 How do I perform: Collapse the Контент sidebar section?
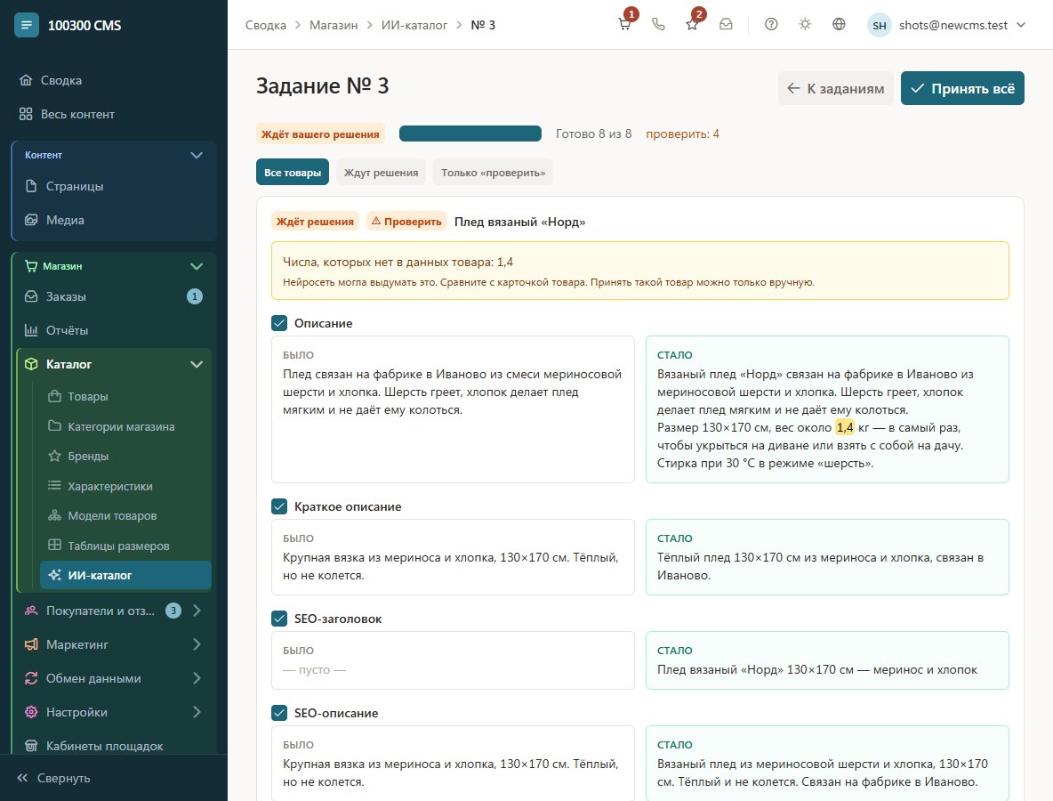coord(196,155)
